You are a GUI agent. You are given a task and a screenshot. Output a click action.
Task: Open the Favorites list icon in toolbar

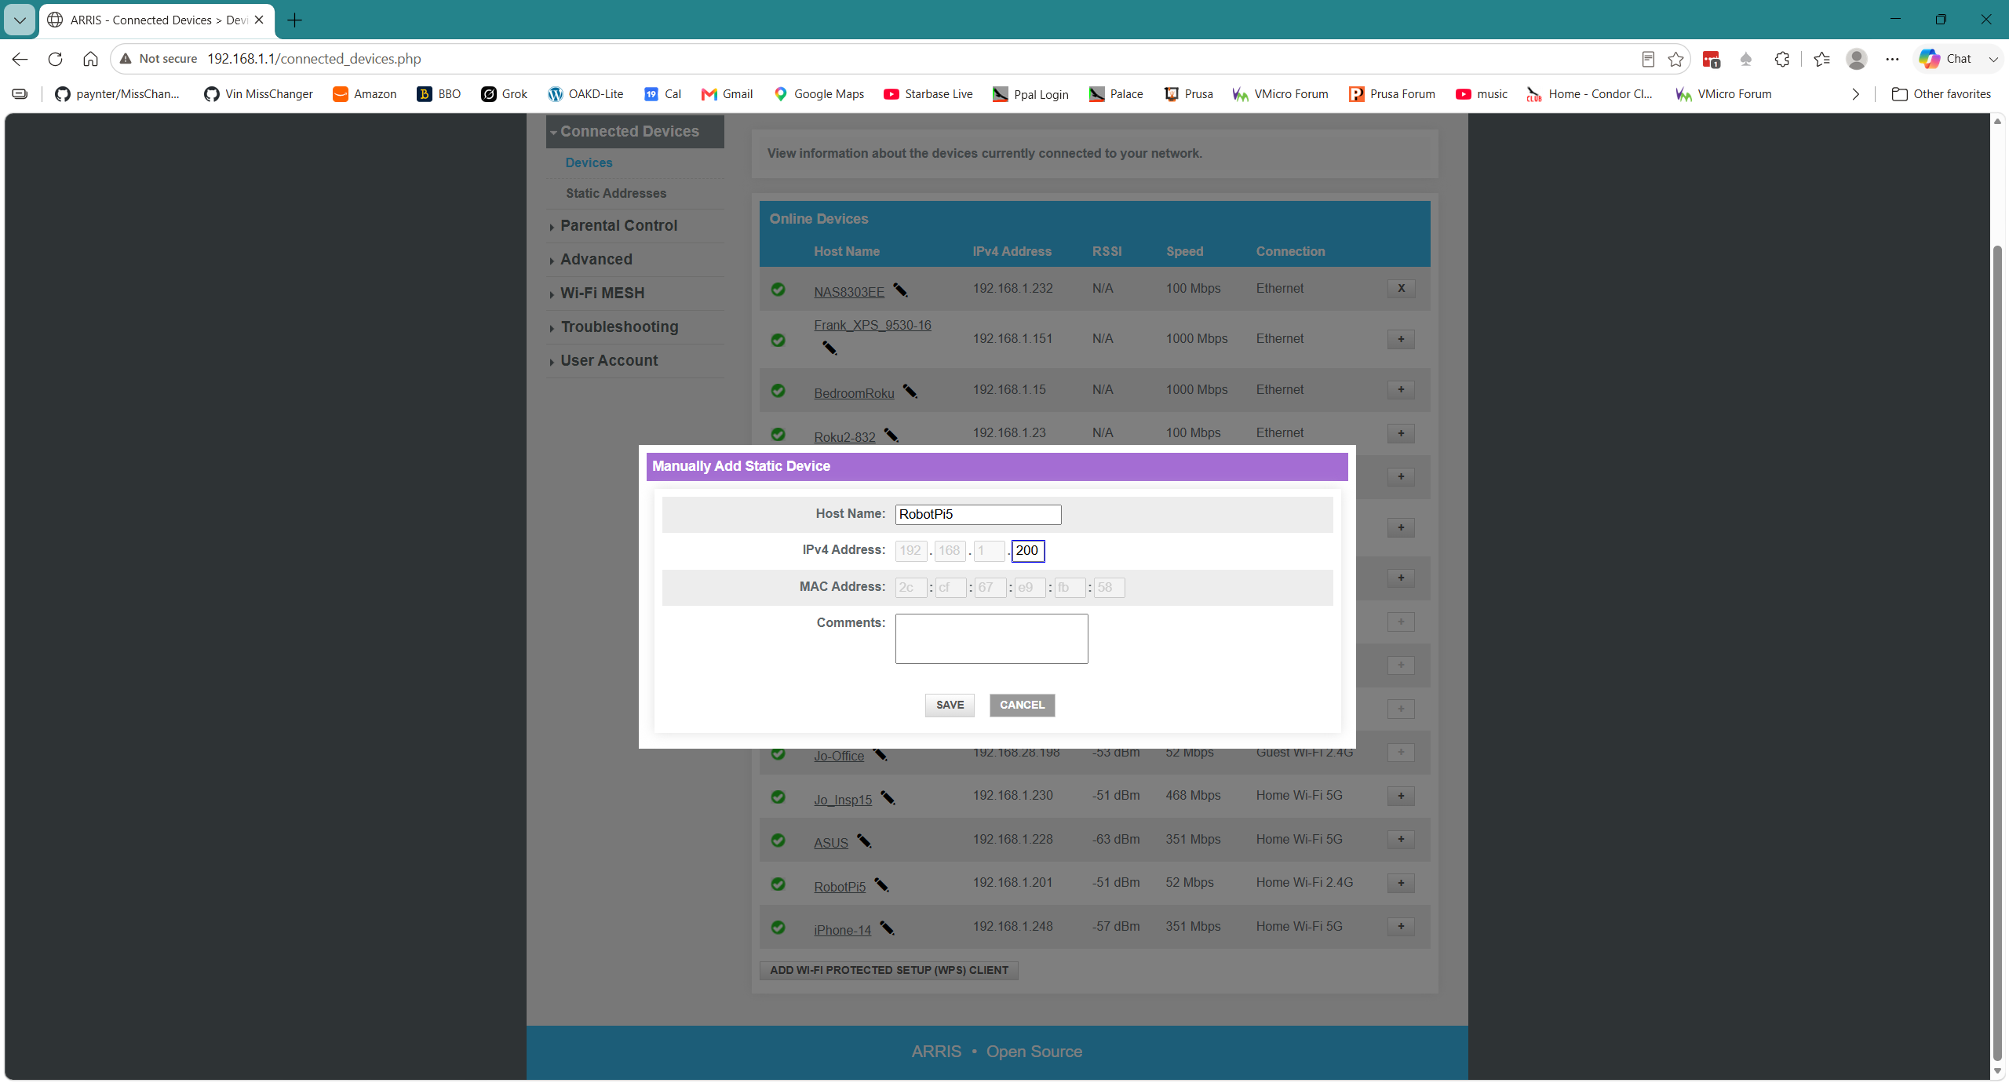[x=1821, y=59]
